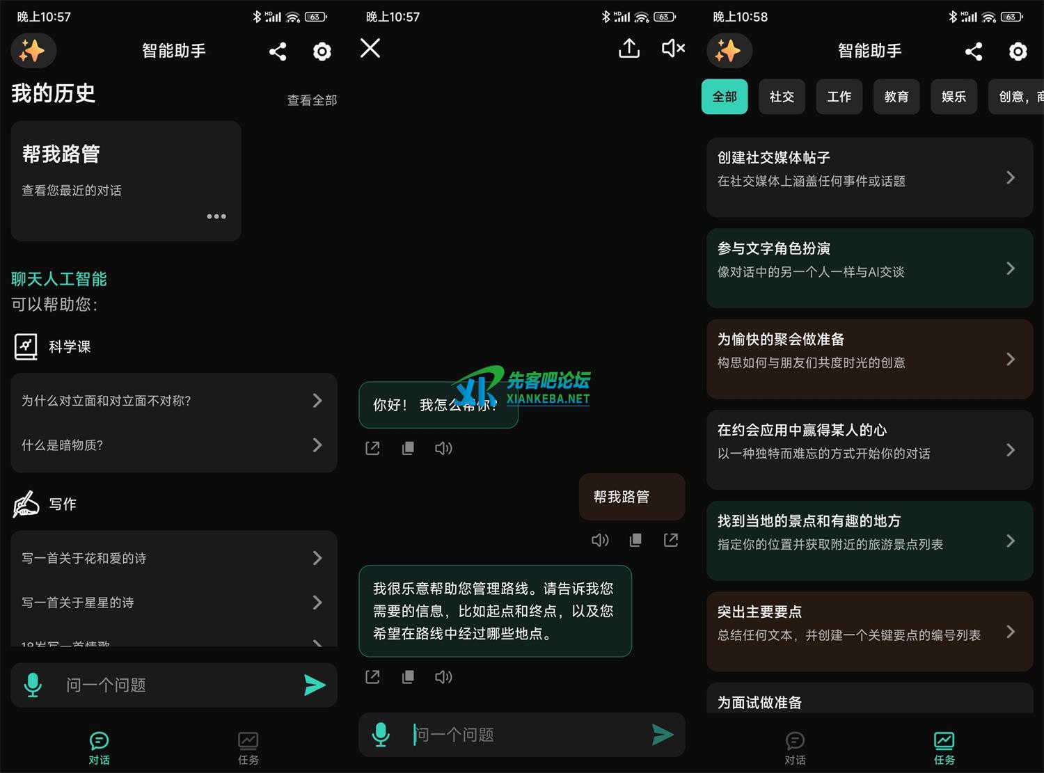This screenshot has height=773, width=1044.
Task: Focus the 问一个问题 field beneath the history list
Action: (x=174, y=685)
